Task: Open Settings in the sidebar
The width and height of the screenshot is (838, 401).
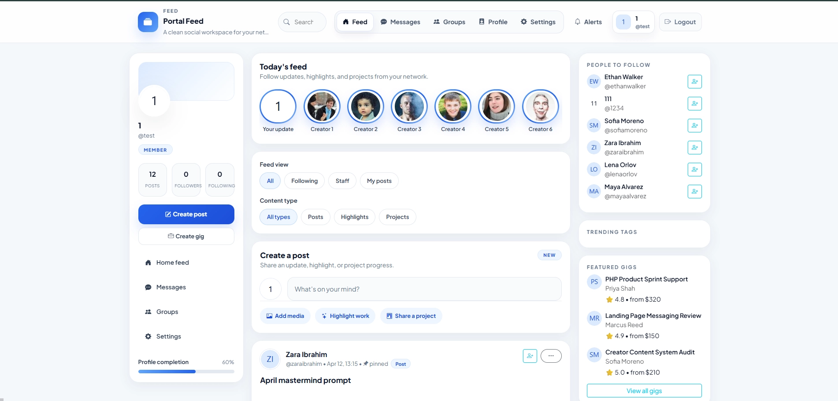Action: pos(186,336)
